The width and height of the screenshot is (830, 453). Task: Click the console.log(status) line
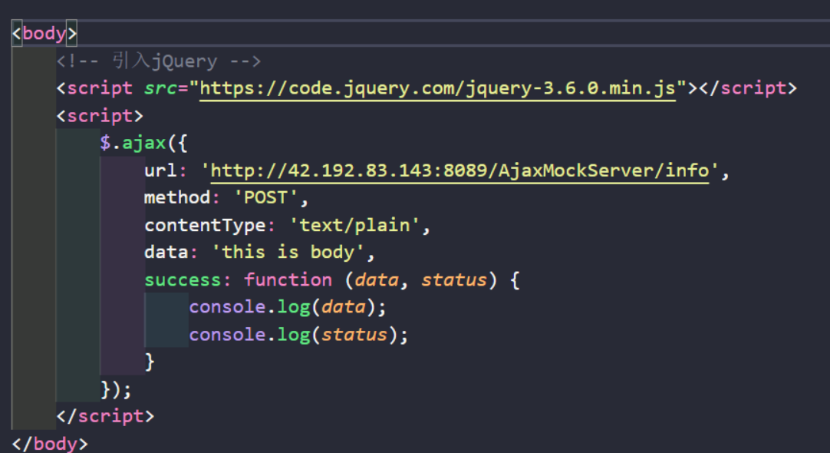[x=298, y=335]
